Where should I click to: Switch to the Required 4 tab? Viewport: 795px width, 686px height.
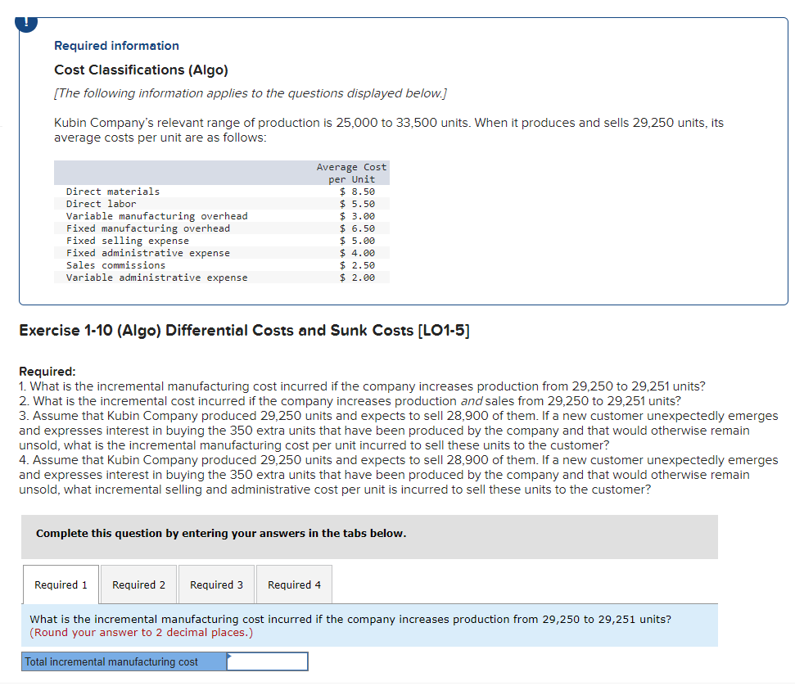(x=294, y=584)
